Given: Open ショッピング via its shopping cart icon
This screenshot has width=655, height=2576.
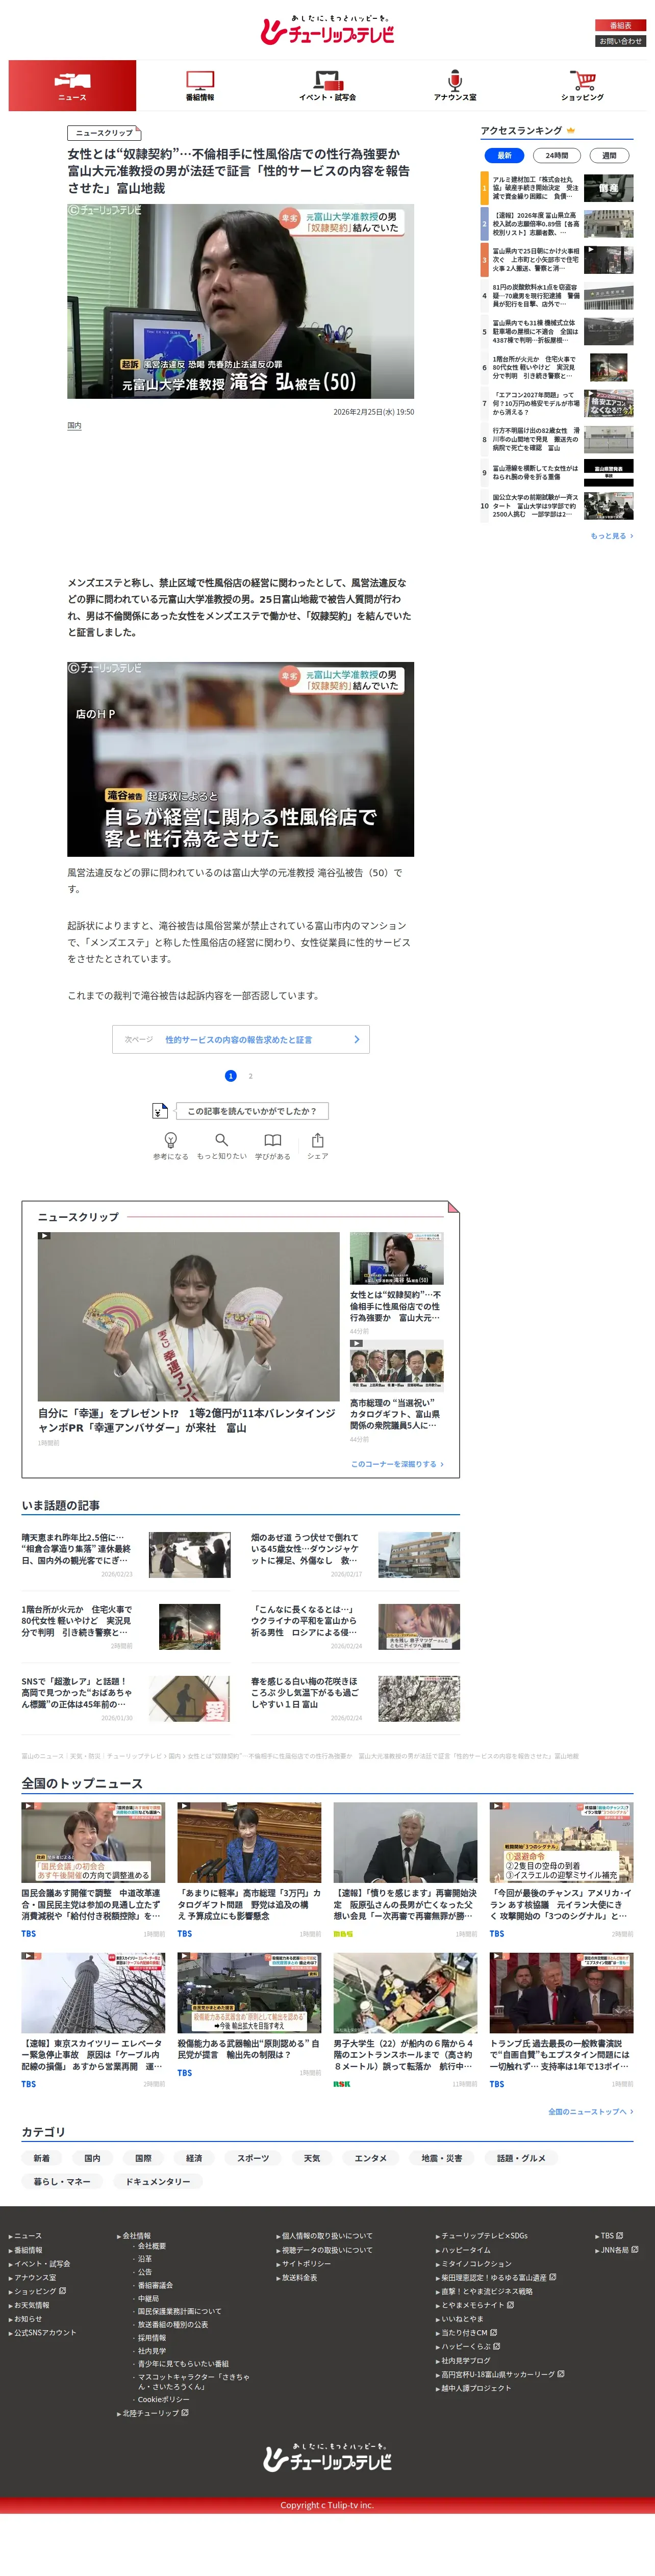Looking at the screenshot, I should [582, 80].
